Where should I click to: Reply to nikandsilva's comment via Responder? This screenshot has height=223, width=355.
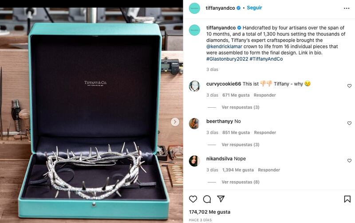(269, 170)
